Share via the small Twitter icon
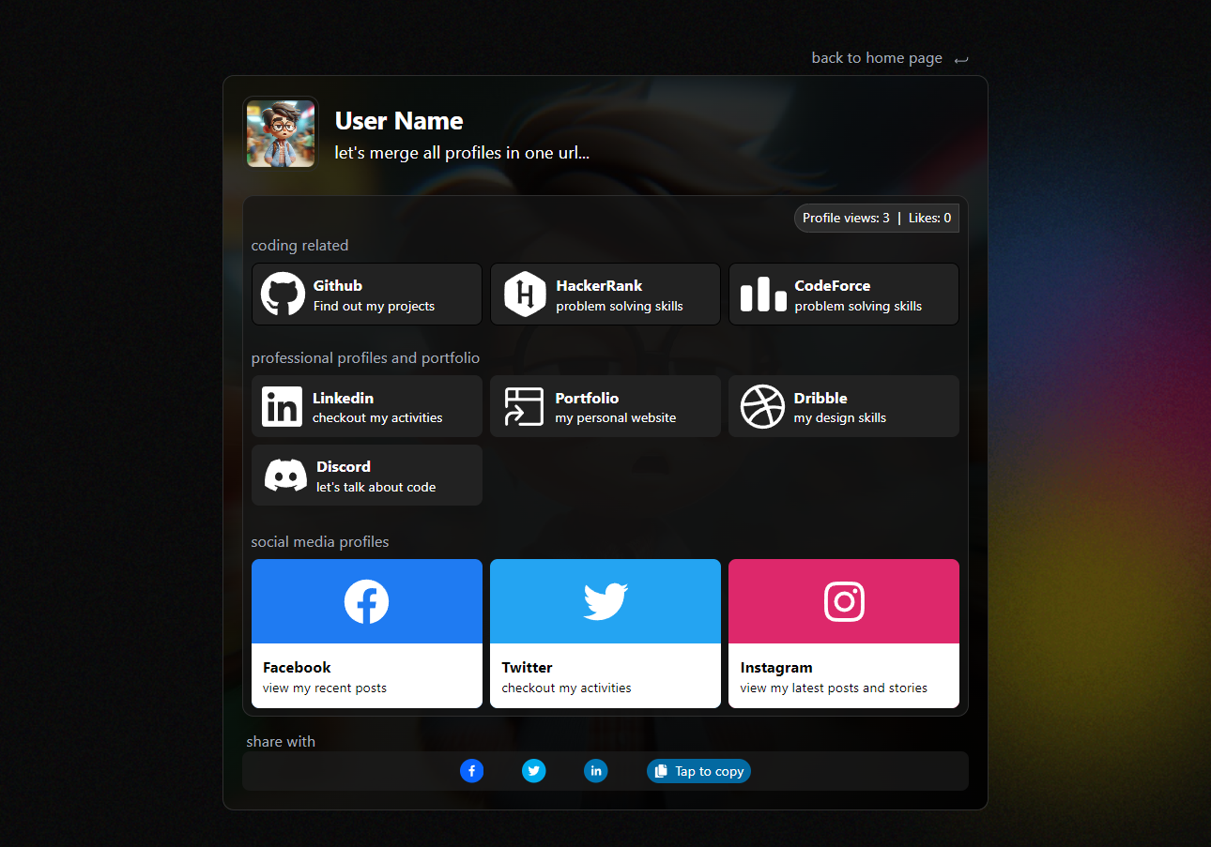 (x=534, y=771)
